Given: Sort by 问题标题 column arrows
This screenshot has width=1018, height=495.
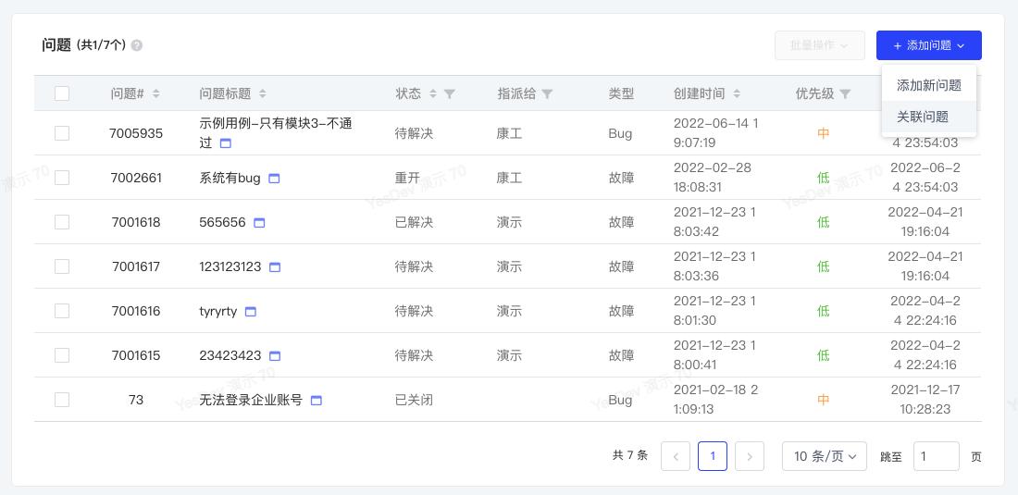Looking at the screenshot, I should coord(262,93).
